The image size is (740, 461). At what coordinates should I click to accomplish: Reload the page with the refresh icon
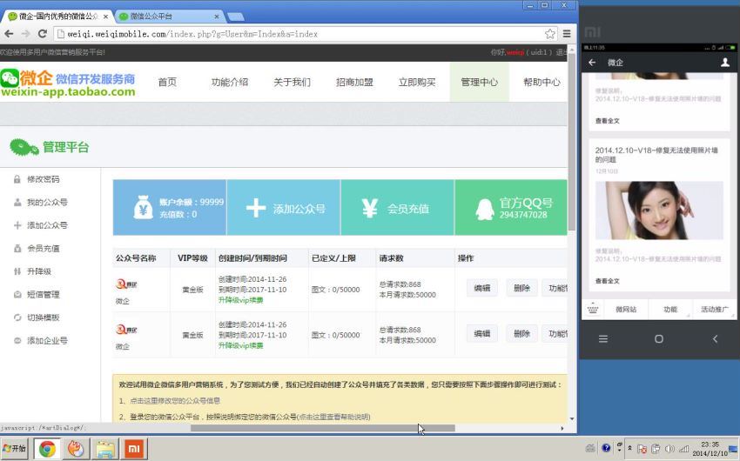(43, 34)
